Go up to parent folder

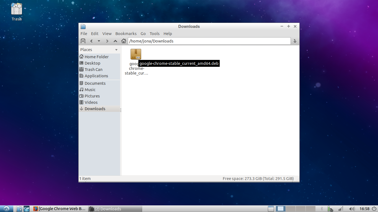(x=115, y=41)
